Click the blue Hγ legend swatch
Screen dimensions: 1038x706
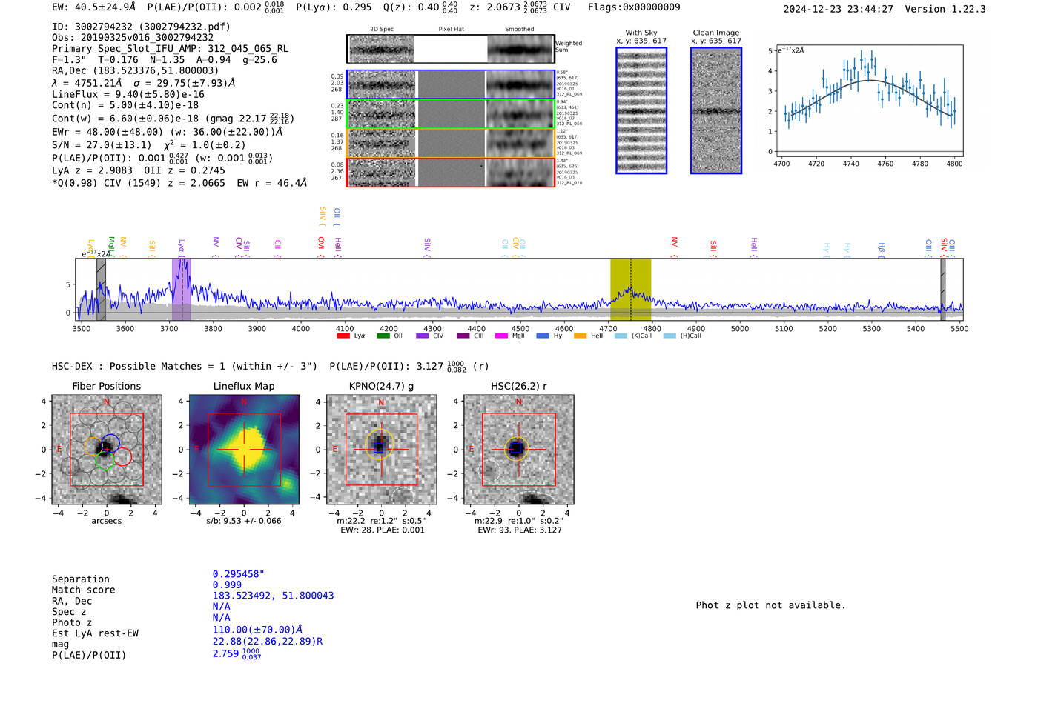(543, 336)
